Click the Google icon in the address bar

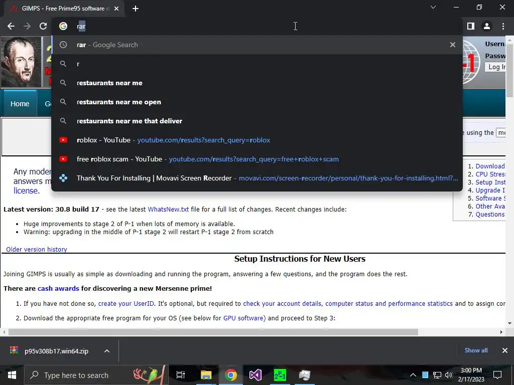coord(63,26)
